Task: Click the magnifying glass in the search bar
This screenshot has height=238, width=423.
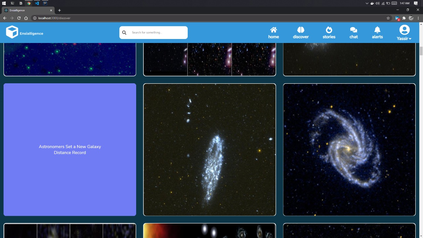Action: coord(124,32)
